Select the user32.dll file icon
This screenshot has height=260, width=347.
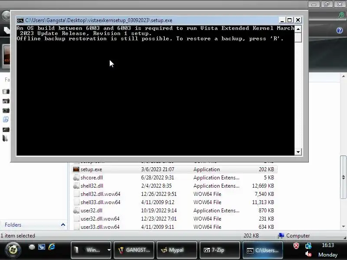coord(76,211)
